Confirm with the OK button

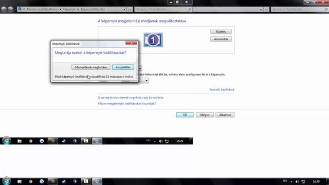pos(185,115)
